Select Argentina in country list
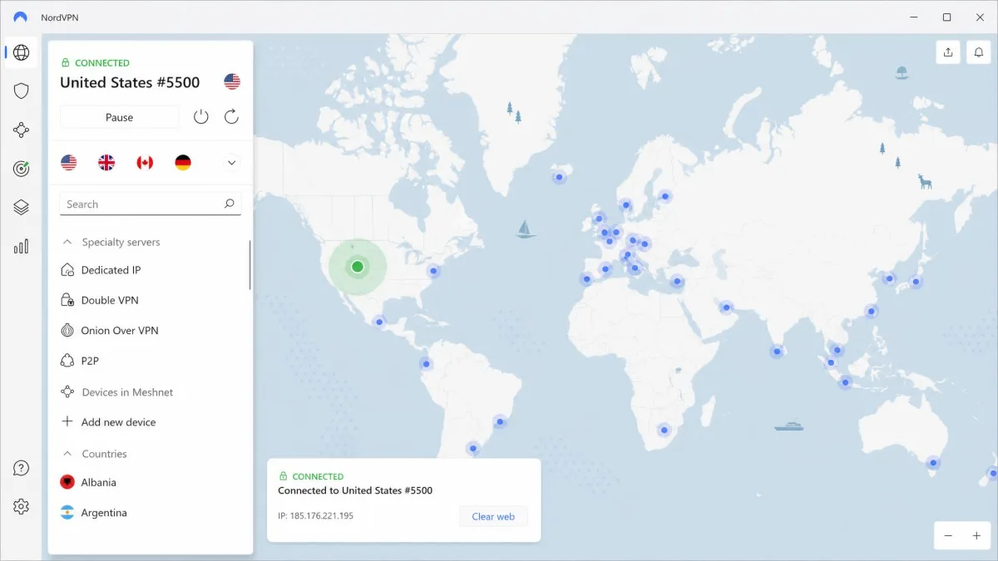The width and height of the screenshot is (998, 561). tap(104, 513)
